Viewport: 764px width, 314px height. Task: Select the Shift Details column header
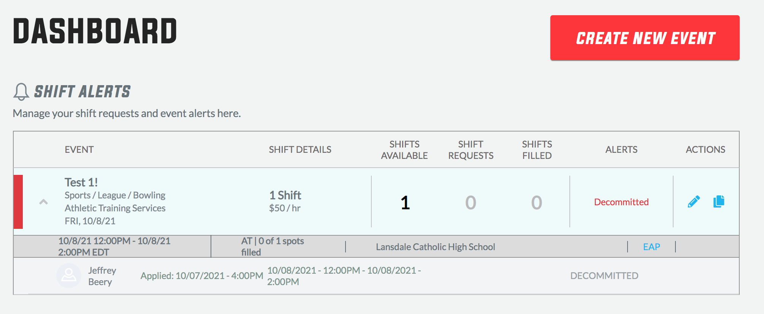click(x=300, y=149)
